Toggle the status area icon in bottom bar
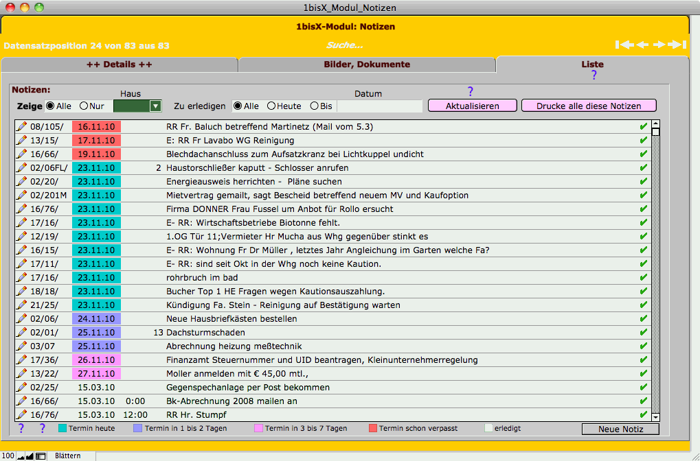The height and width of the screenshot is (461, 700). [x=41, y=456]
